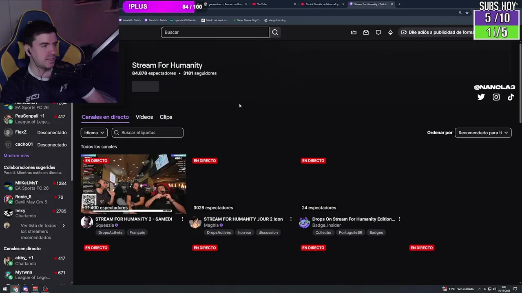This screenshot has height=293, width=522.
Task: Click the Français tag under Squeezie
Action: [x=137, y=232]
